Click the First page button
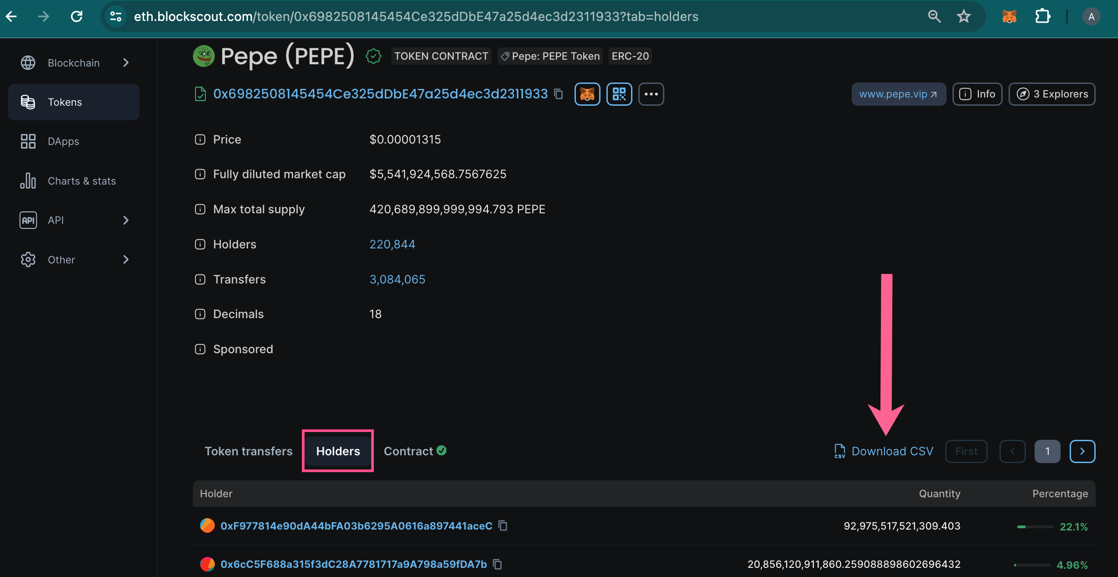1118x577 pixels. (966, 451)
